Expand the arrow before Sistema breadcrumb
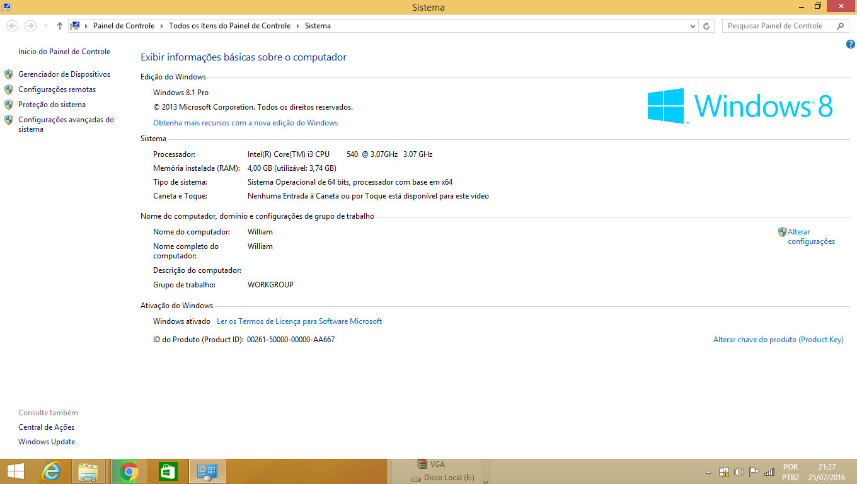 pos(298,26)
